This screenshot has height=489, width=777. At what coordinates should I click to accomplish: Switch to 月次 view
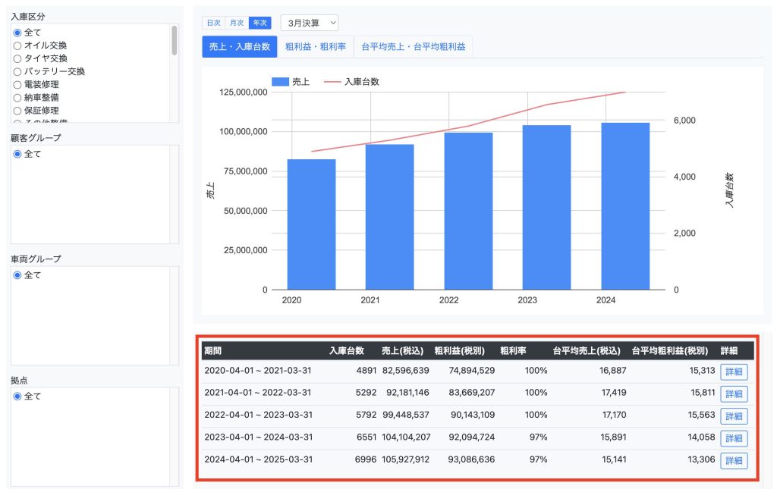click(237, 24)
